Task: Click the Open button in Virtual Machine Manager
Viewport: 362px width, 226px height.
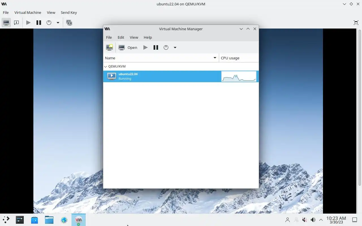Action: (x=128, y=47)
